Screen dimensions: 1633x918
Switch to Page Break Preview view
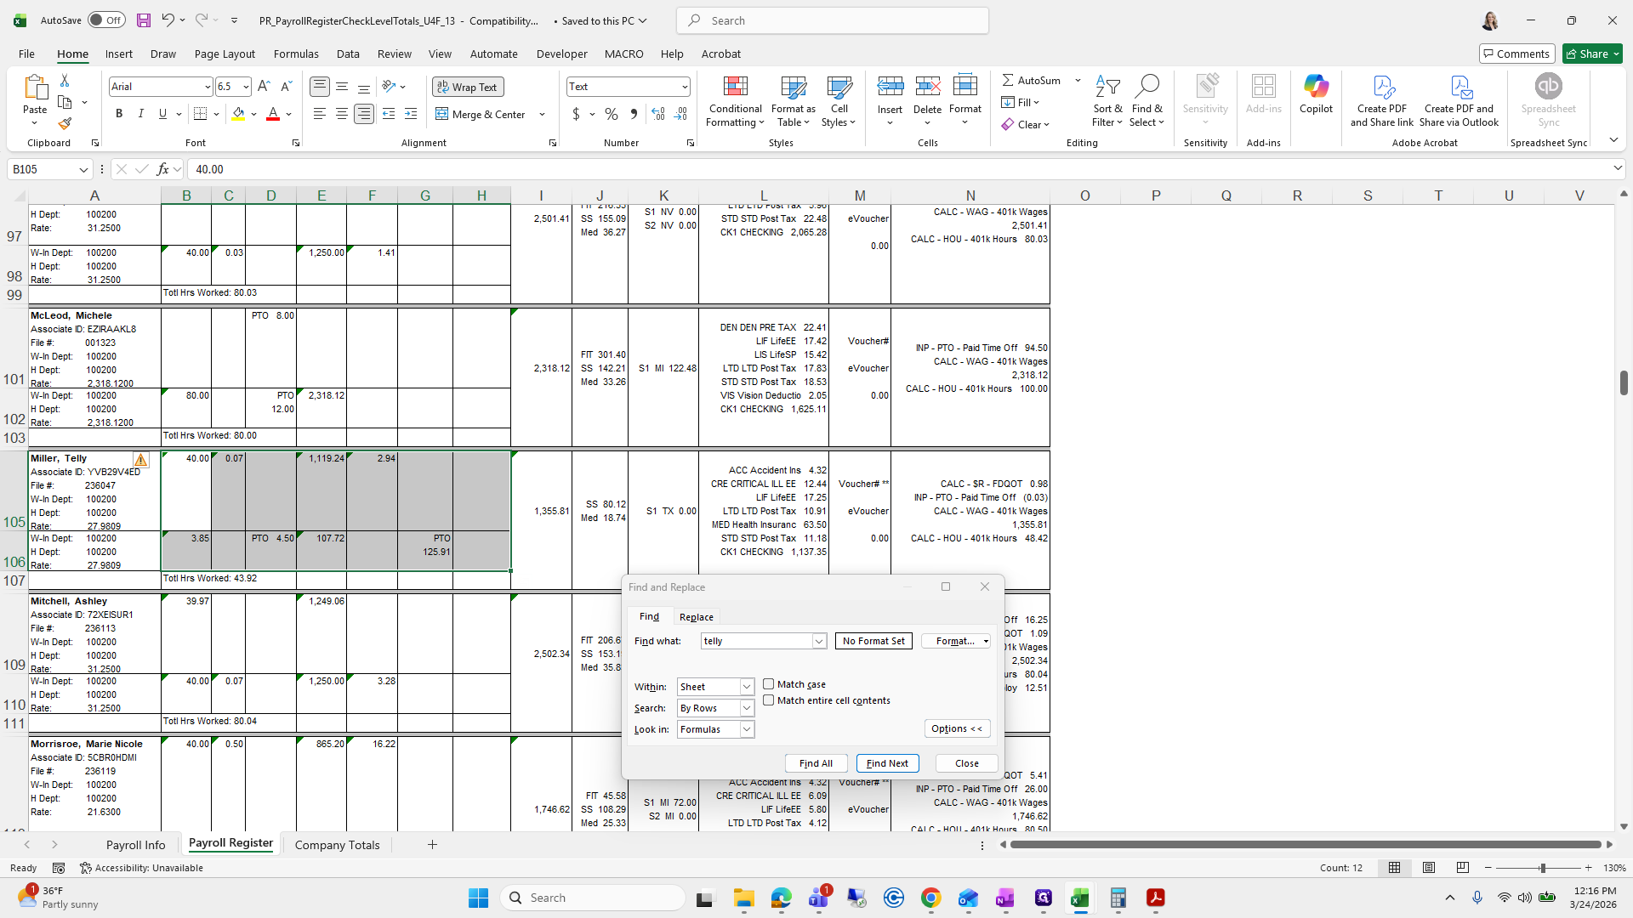pos(1462,868)
